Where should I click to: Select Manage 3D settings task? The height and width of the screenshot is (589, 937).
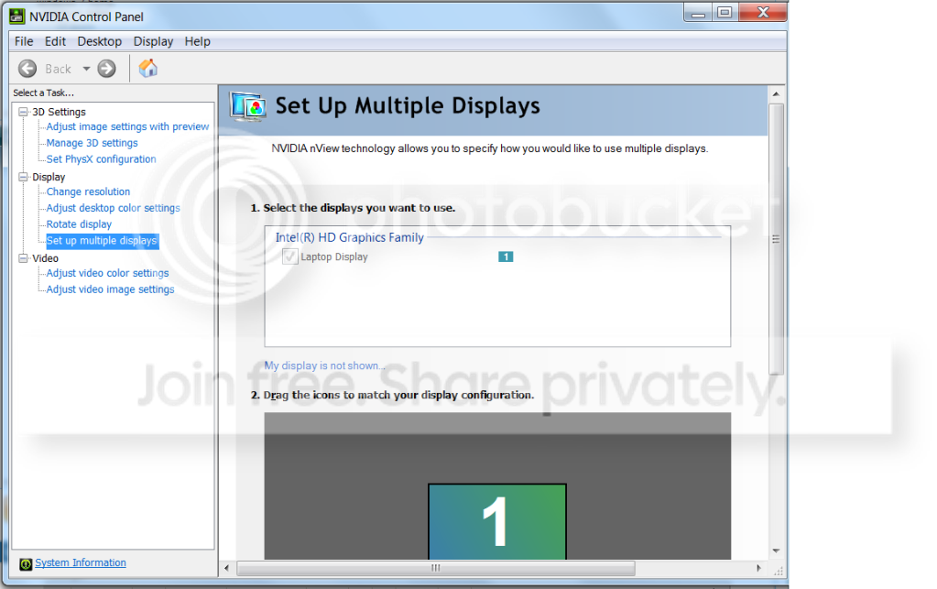click(x=92, y=143)
